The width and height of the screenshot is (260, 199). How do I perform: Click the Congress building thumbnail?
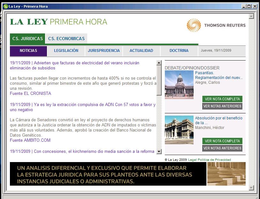tap(179, 85)
